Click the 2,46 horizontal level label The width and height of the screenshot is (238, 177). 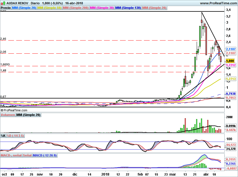click(x=3, y=39)
